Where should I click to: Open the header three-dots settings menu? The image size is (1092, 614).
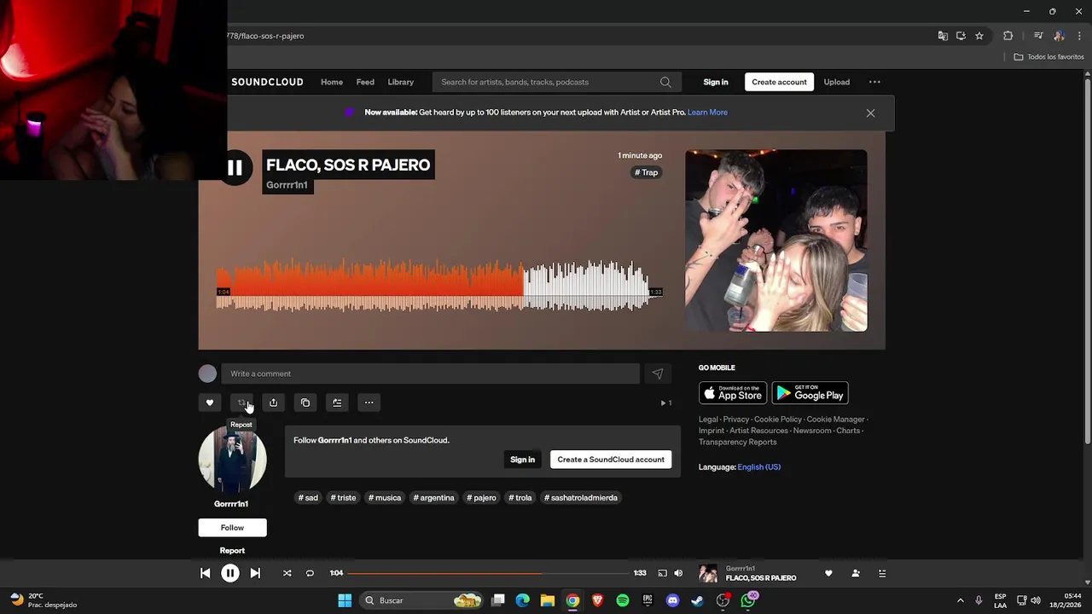[874, 82]
